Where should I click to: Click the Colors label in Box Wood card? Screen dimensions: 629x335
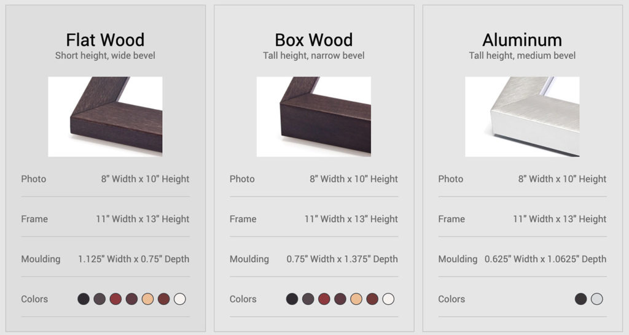point(243,299)
